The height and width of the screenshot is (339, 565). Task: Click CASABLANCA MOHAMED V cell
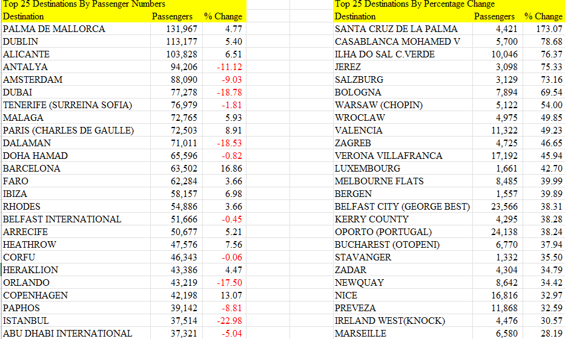pyautogui.click(x=403, y=41)
